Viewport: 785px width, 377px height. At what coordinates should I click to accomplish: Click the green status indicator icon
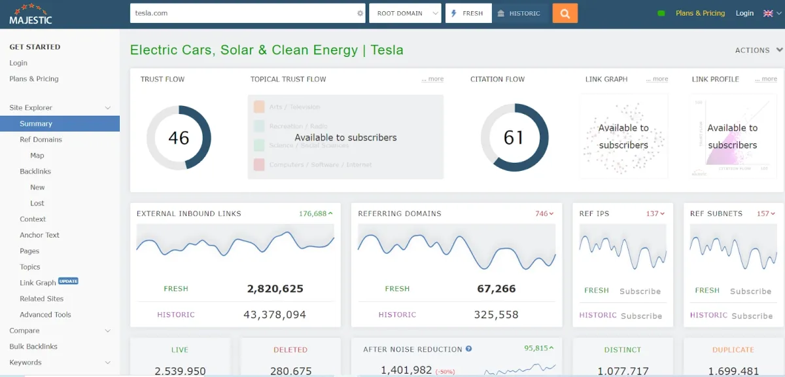pyautogui.click(x=661, y=13)
